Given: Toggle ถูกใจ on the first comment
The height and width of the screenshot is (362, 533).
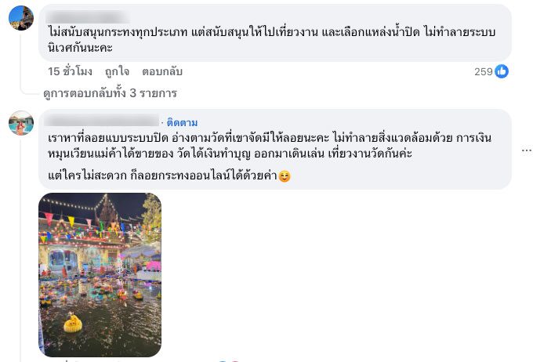Looking at the screenshot, I should [117, 71].
